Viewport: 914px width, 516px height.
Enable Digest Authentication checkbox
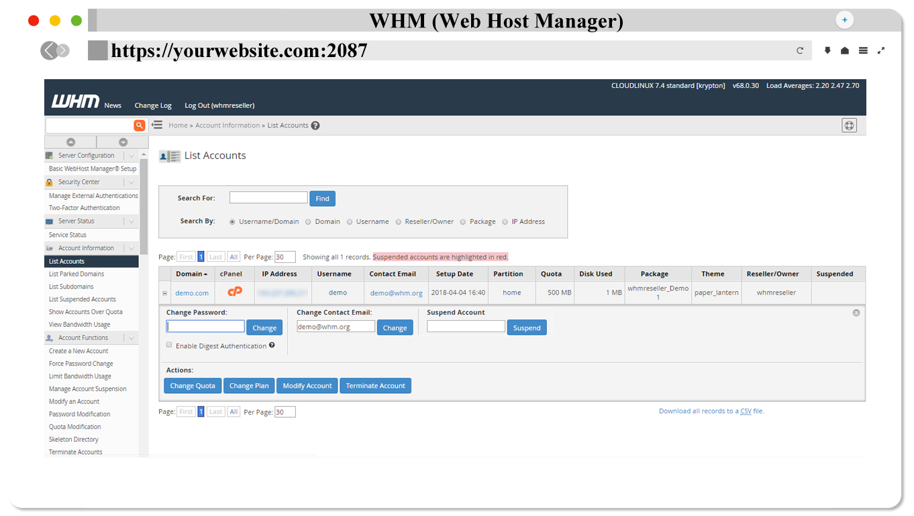tap(169, 345)
